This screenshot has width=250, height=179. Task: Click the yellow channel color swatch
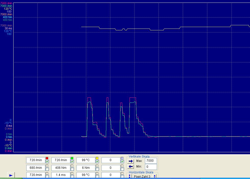coord(97,158)
